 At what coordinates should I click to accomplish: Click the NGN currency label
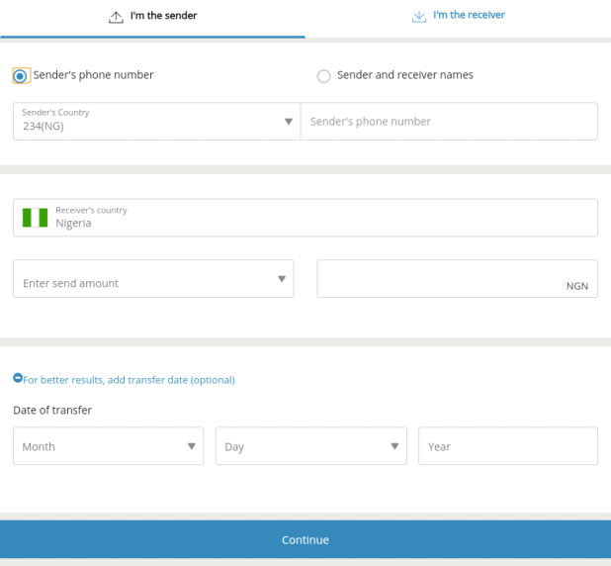pyautogui.click(x=577, y=286)
